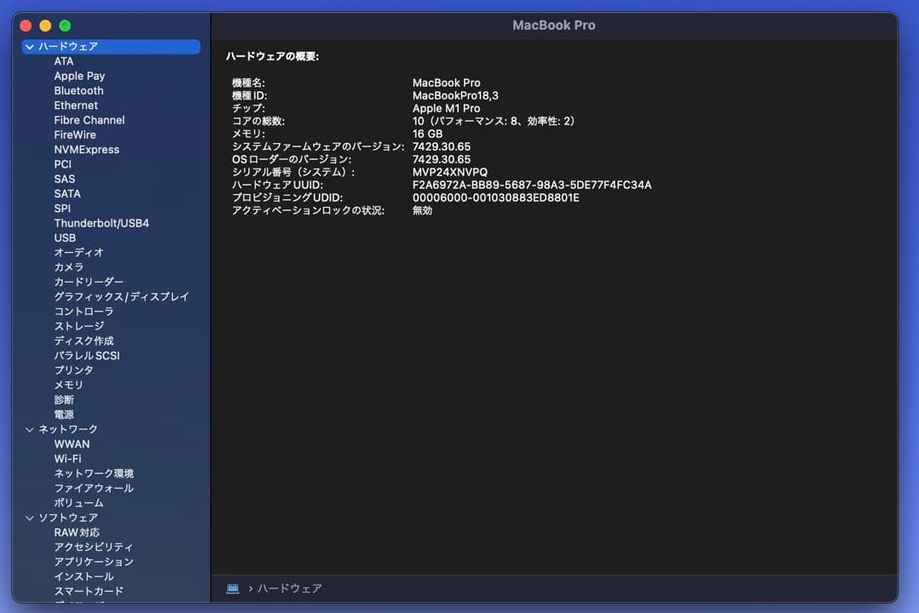Select USB in the hardware list
919x613 pixels.
(x=65, y=238)
